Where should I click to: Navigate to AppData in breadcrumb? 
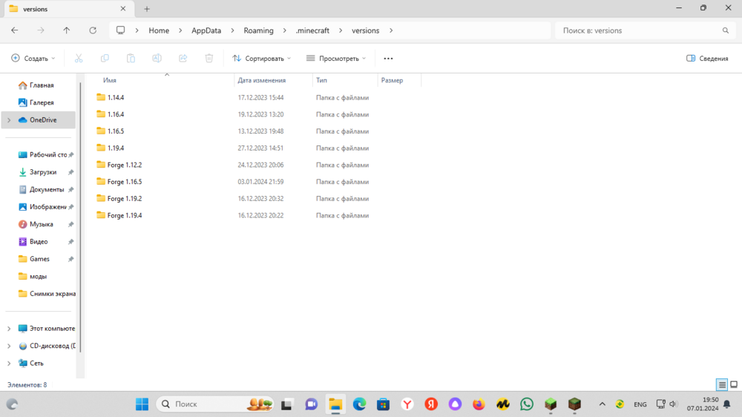point(206,30)
